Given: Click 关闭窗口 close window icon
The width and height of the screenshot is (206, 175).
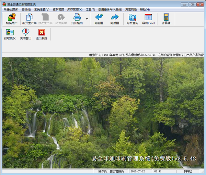Looking at the screenshot, I should [26, 34].
